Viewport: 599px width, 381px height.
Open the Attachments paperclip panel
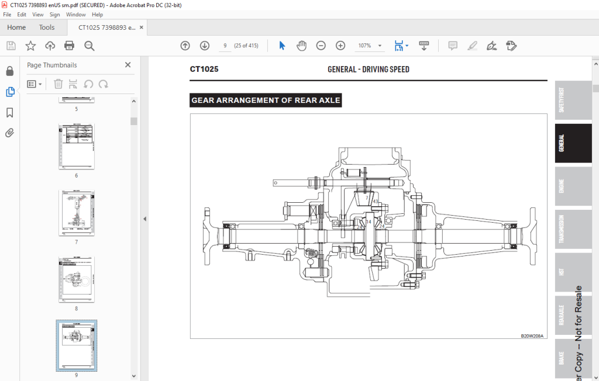(x=10, y=133)
